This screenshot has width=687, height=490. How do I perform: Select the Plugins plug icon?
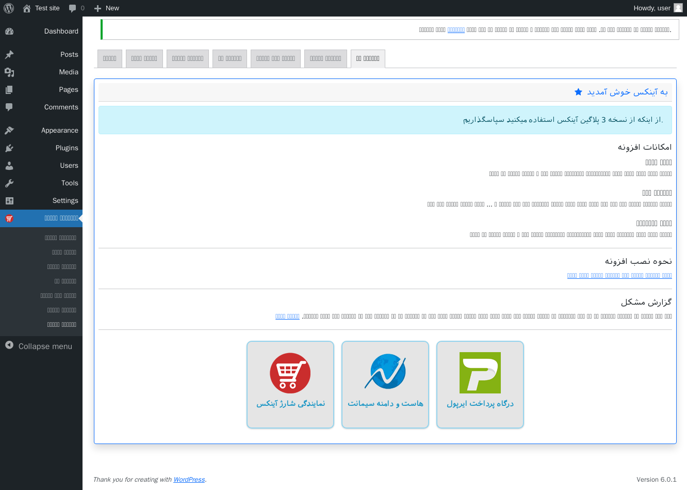click(9, 148)
